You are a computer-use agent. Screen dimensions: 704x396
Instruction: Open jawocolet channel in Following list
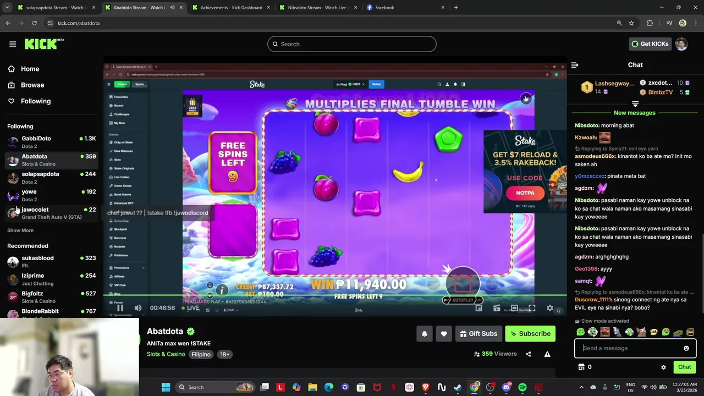pyautogui.click(x=52, y=213)
